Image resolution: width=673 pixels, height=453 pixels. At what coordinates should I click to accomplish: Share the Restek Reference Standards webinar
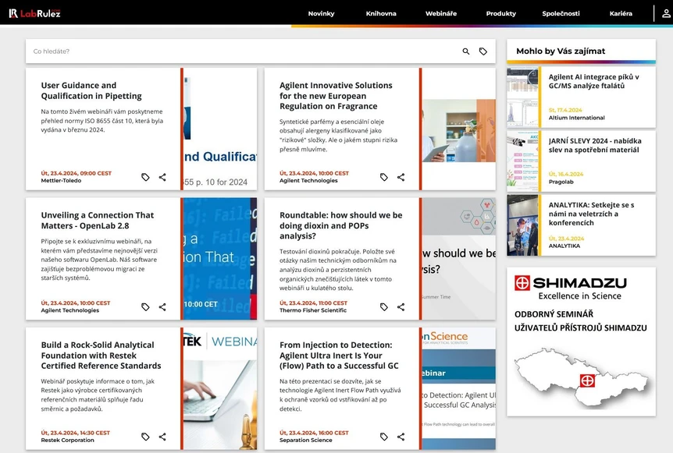(x=162, y=437)
